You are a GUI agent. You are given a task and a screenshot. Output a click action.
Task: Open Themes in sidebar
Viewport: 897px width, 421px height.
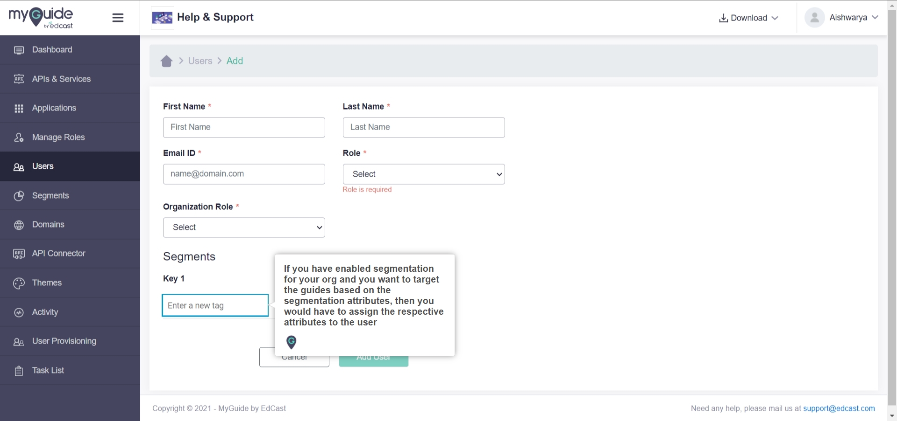pyautogui.click(x=70, y=283)
